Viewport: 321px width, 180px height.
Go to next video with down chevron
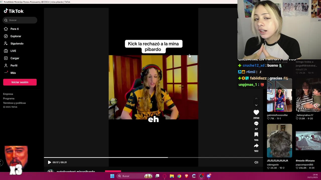tap(256, 105)
